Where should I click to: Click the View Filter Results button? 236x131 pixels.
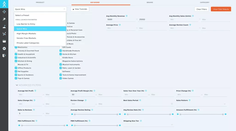click(221, 9)
